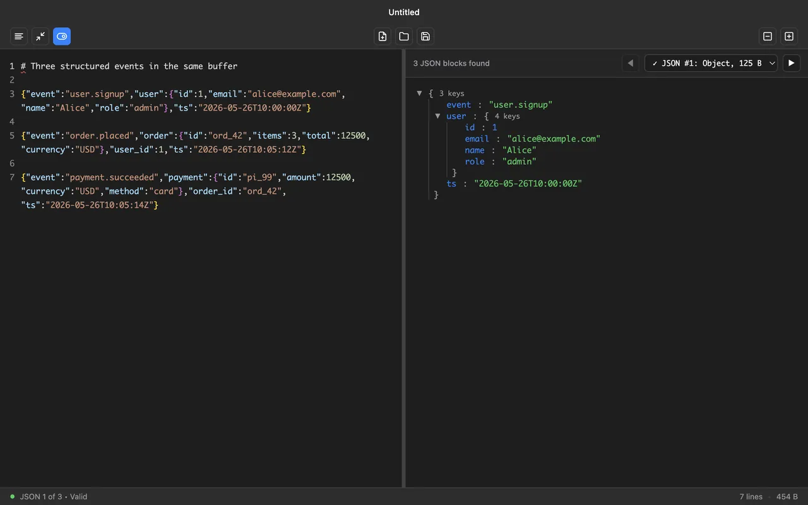This screenshot has width=808, height=505.
Task: Click the "3 JSON blocks found" label
Action: pos(451,63)
